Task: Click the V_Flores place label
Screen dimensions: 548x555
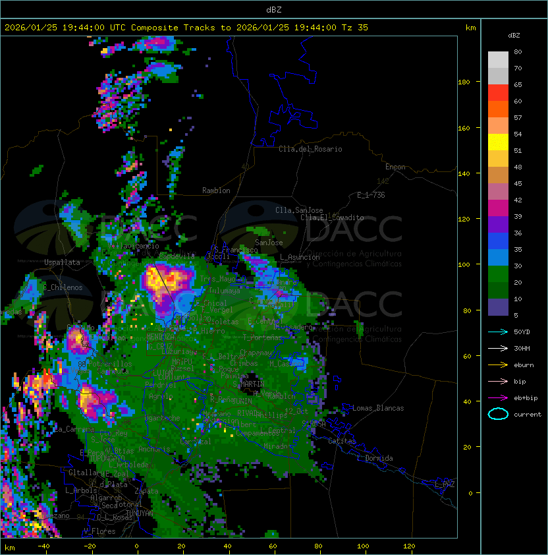Action: pyautogui.click(x=99, y=531)
